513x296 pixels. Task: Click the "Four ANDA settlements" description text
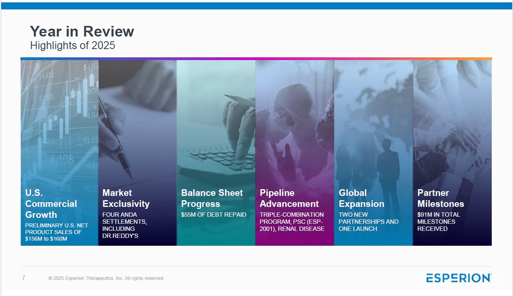pyautogui.click(x=125, y=225)
